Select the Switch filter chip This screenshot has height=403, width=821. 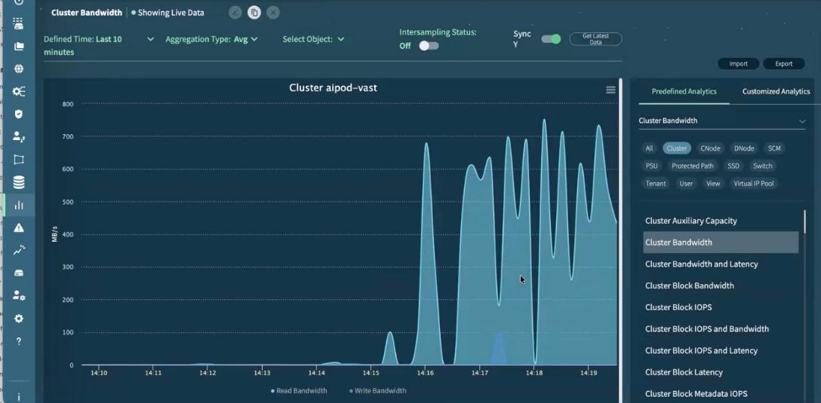(762, 166)
